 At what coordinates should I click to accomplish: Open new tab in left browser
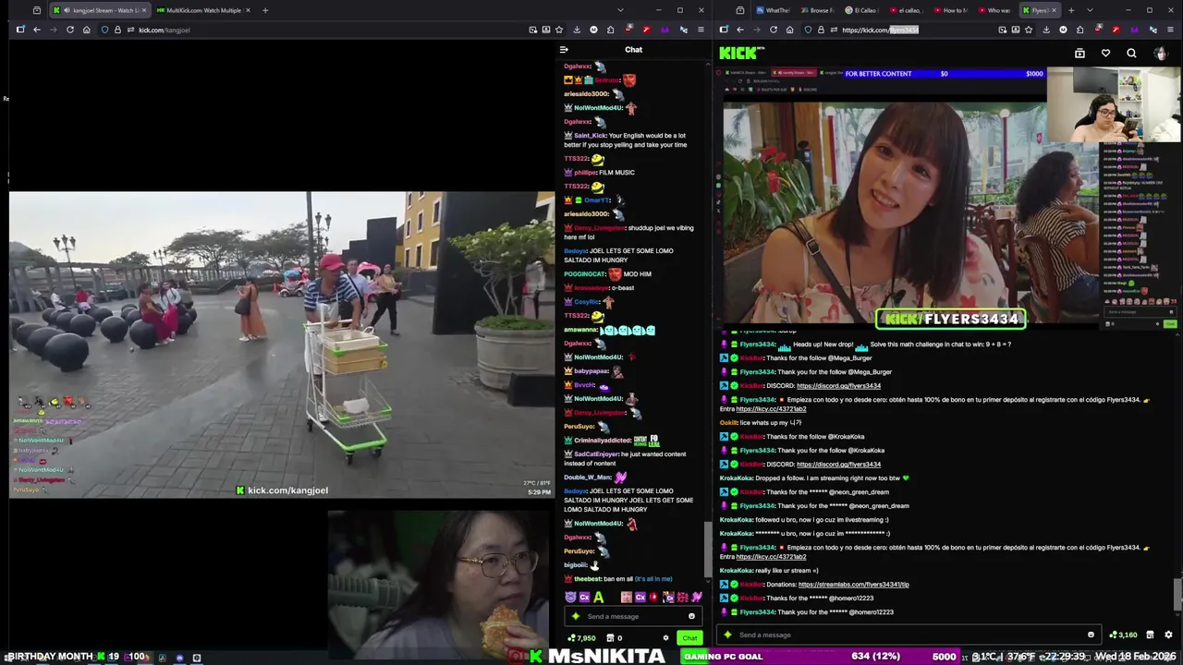tap(264, 10)
